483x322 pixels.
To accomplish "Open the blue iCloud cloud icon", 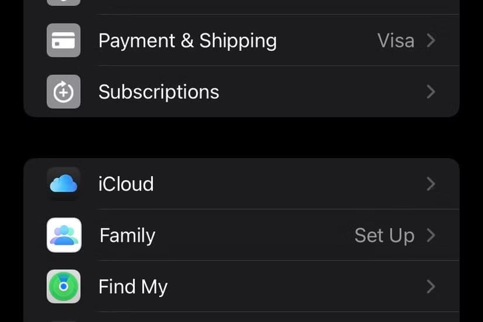I will click(63, 184).
